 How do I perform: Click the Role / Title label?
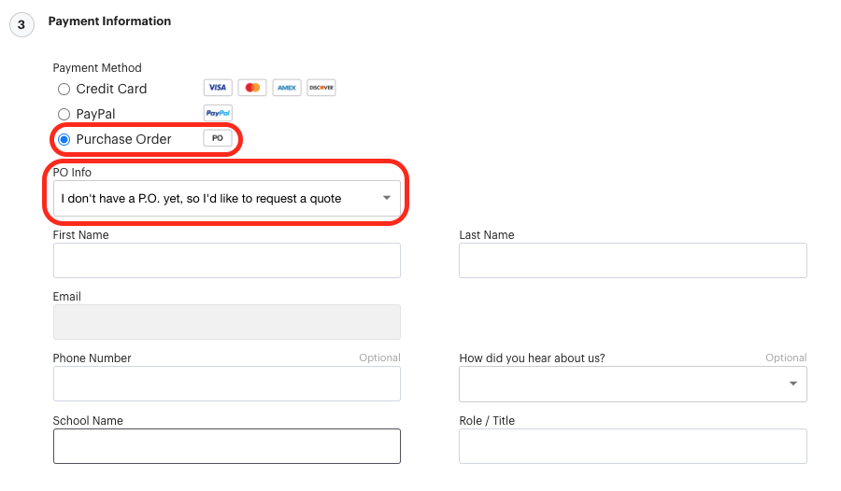[x=487, y=421]
